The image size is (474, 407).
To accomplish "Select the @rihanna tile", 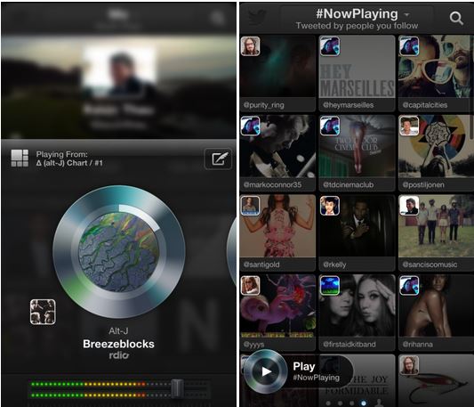I will (x=437, y=313).
